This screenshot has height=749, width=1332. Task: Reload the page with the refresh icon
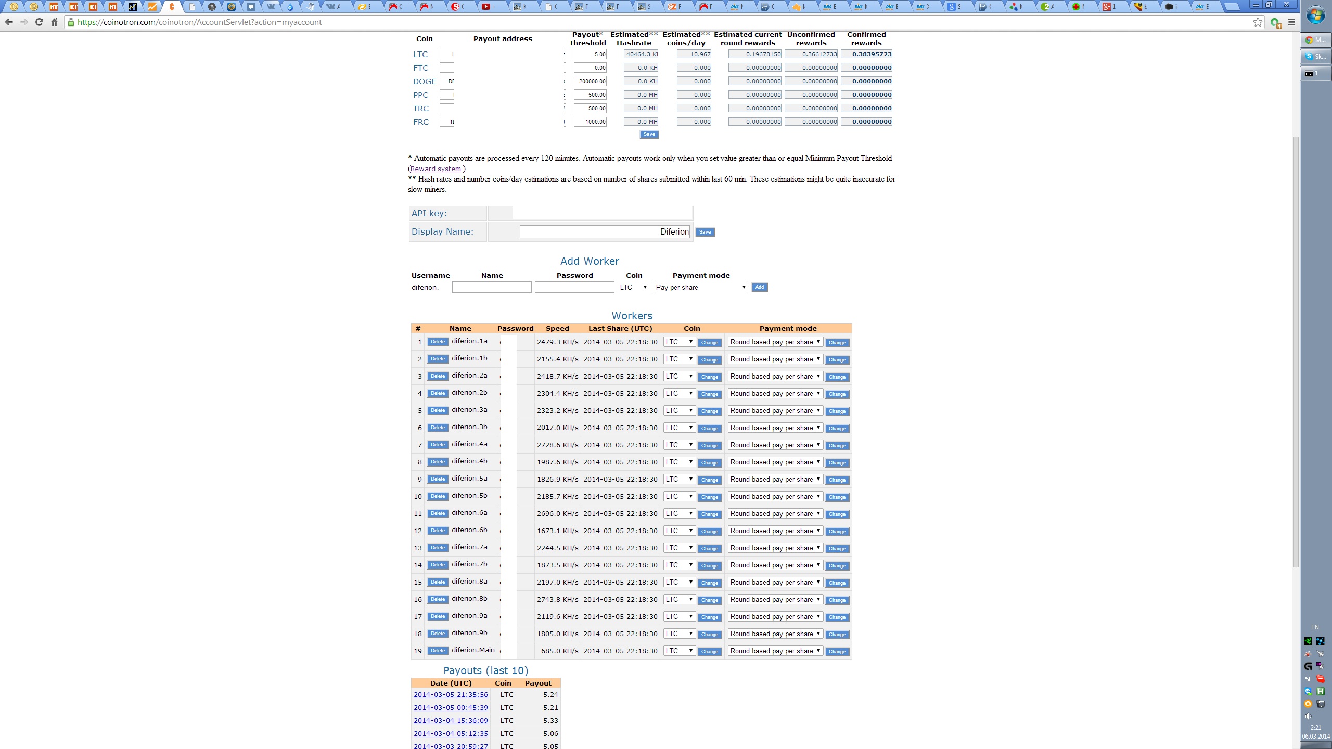point(39,22)
